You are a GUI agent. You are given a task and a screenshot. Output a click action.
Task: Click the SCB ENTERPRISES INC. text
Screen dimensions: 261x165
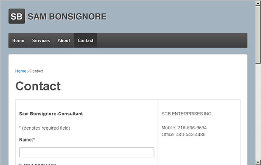coord(187,114)
